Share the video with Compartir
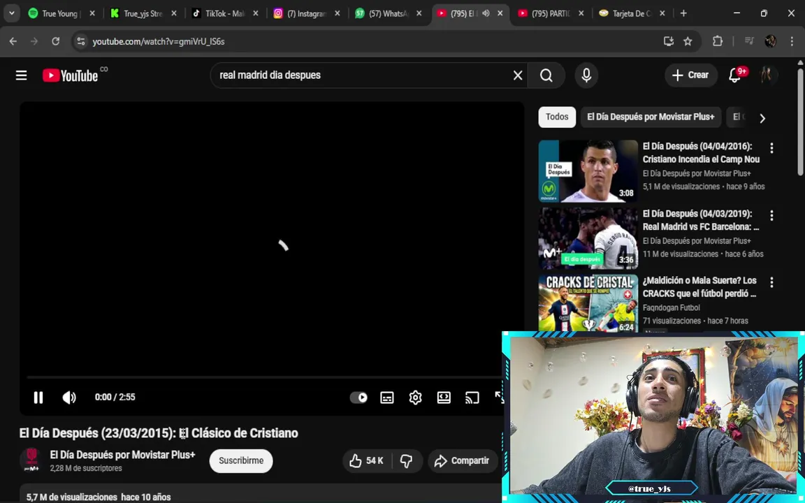Screen dimensions: 805x503 462,461
